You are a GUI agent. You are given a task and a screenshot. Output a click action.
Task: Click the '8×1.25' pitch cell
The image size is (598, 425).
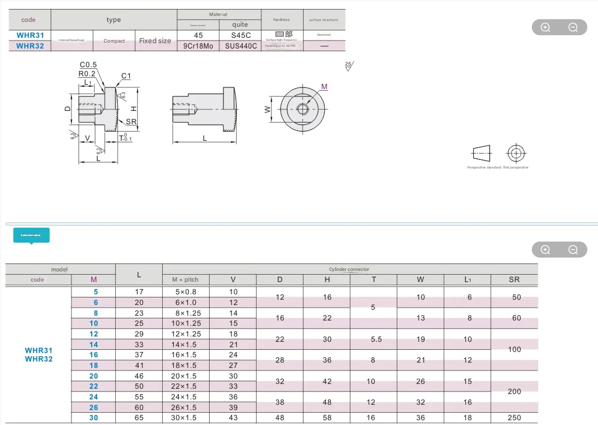point(186,314)
